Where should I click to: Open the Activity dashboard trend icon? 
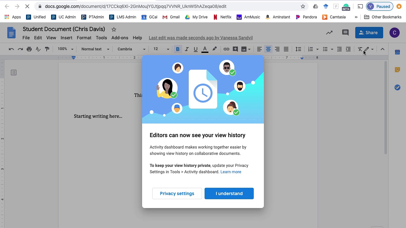(329, 33)
